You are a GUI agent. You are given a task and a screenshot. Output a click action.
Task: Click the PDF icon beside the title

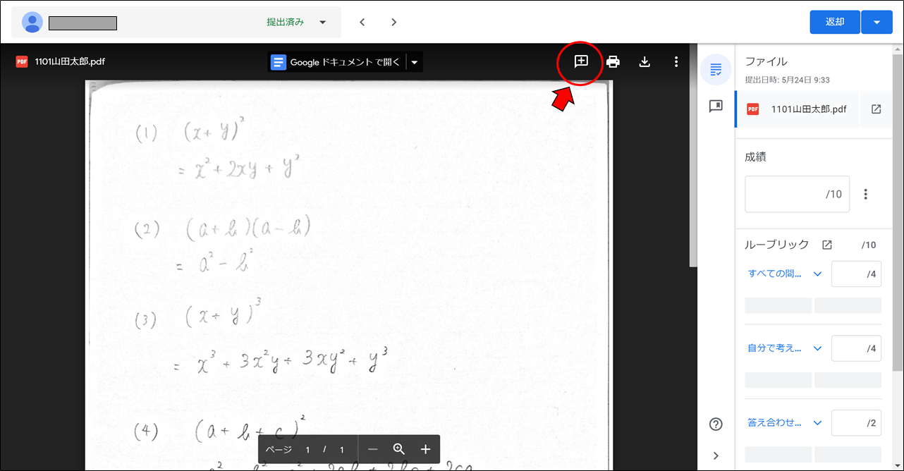click(22, 61)
